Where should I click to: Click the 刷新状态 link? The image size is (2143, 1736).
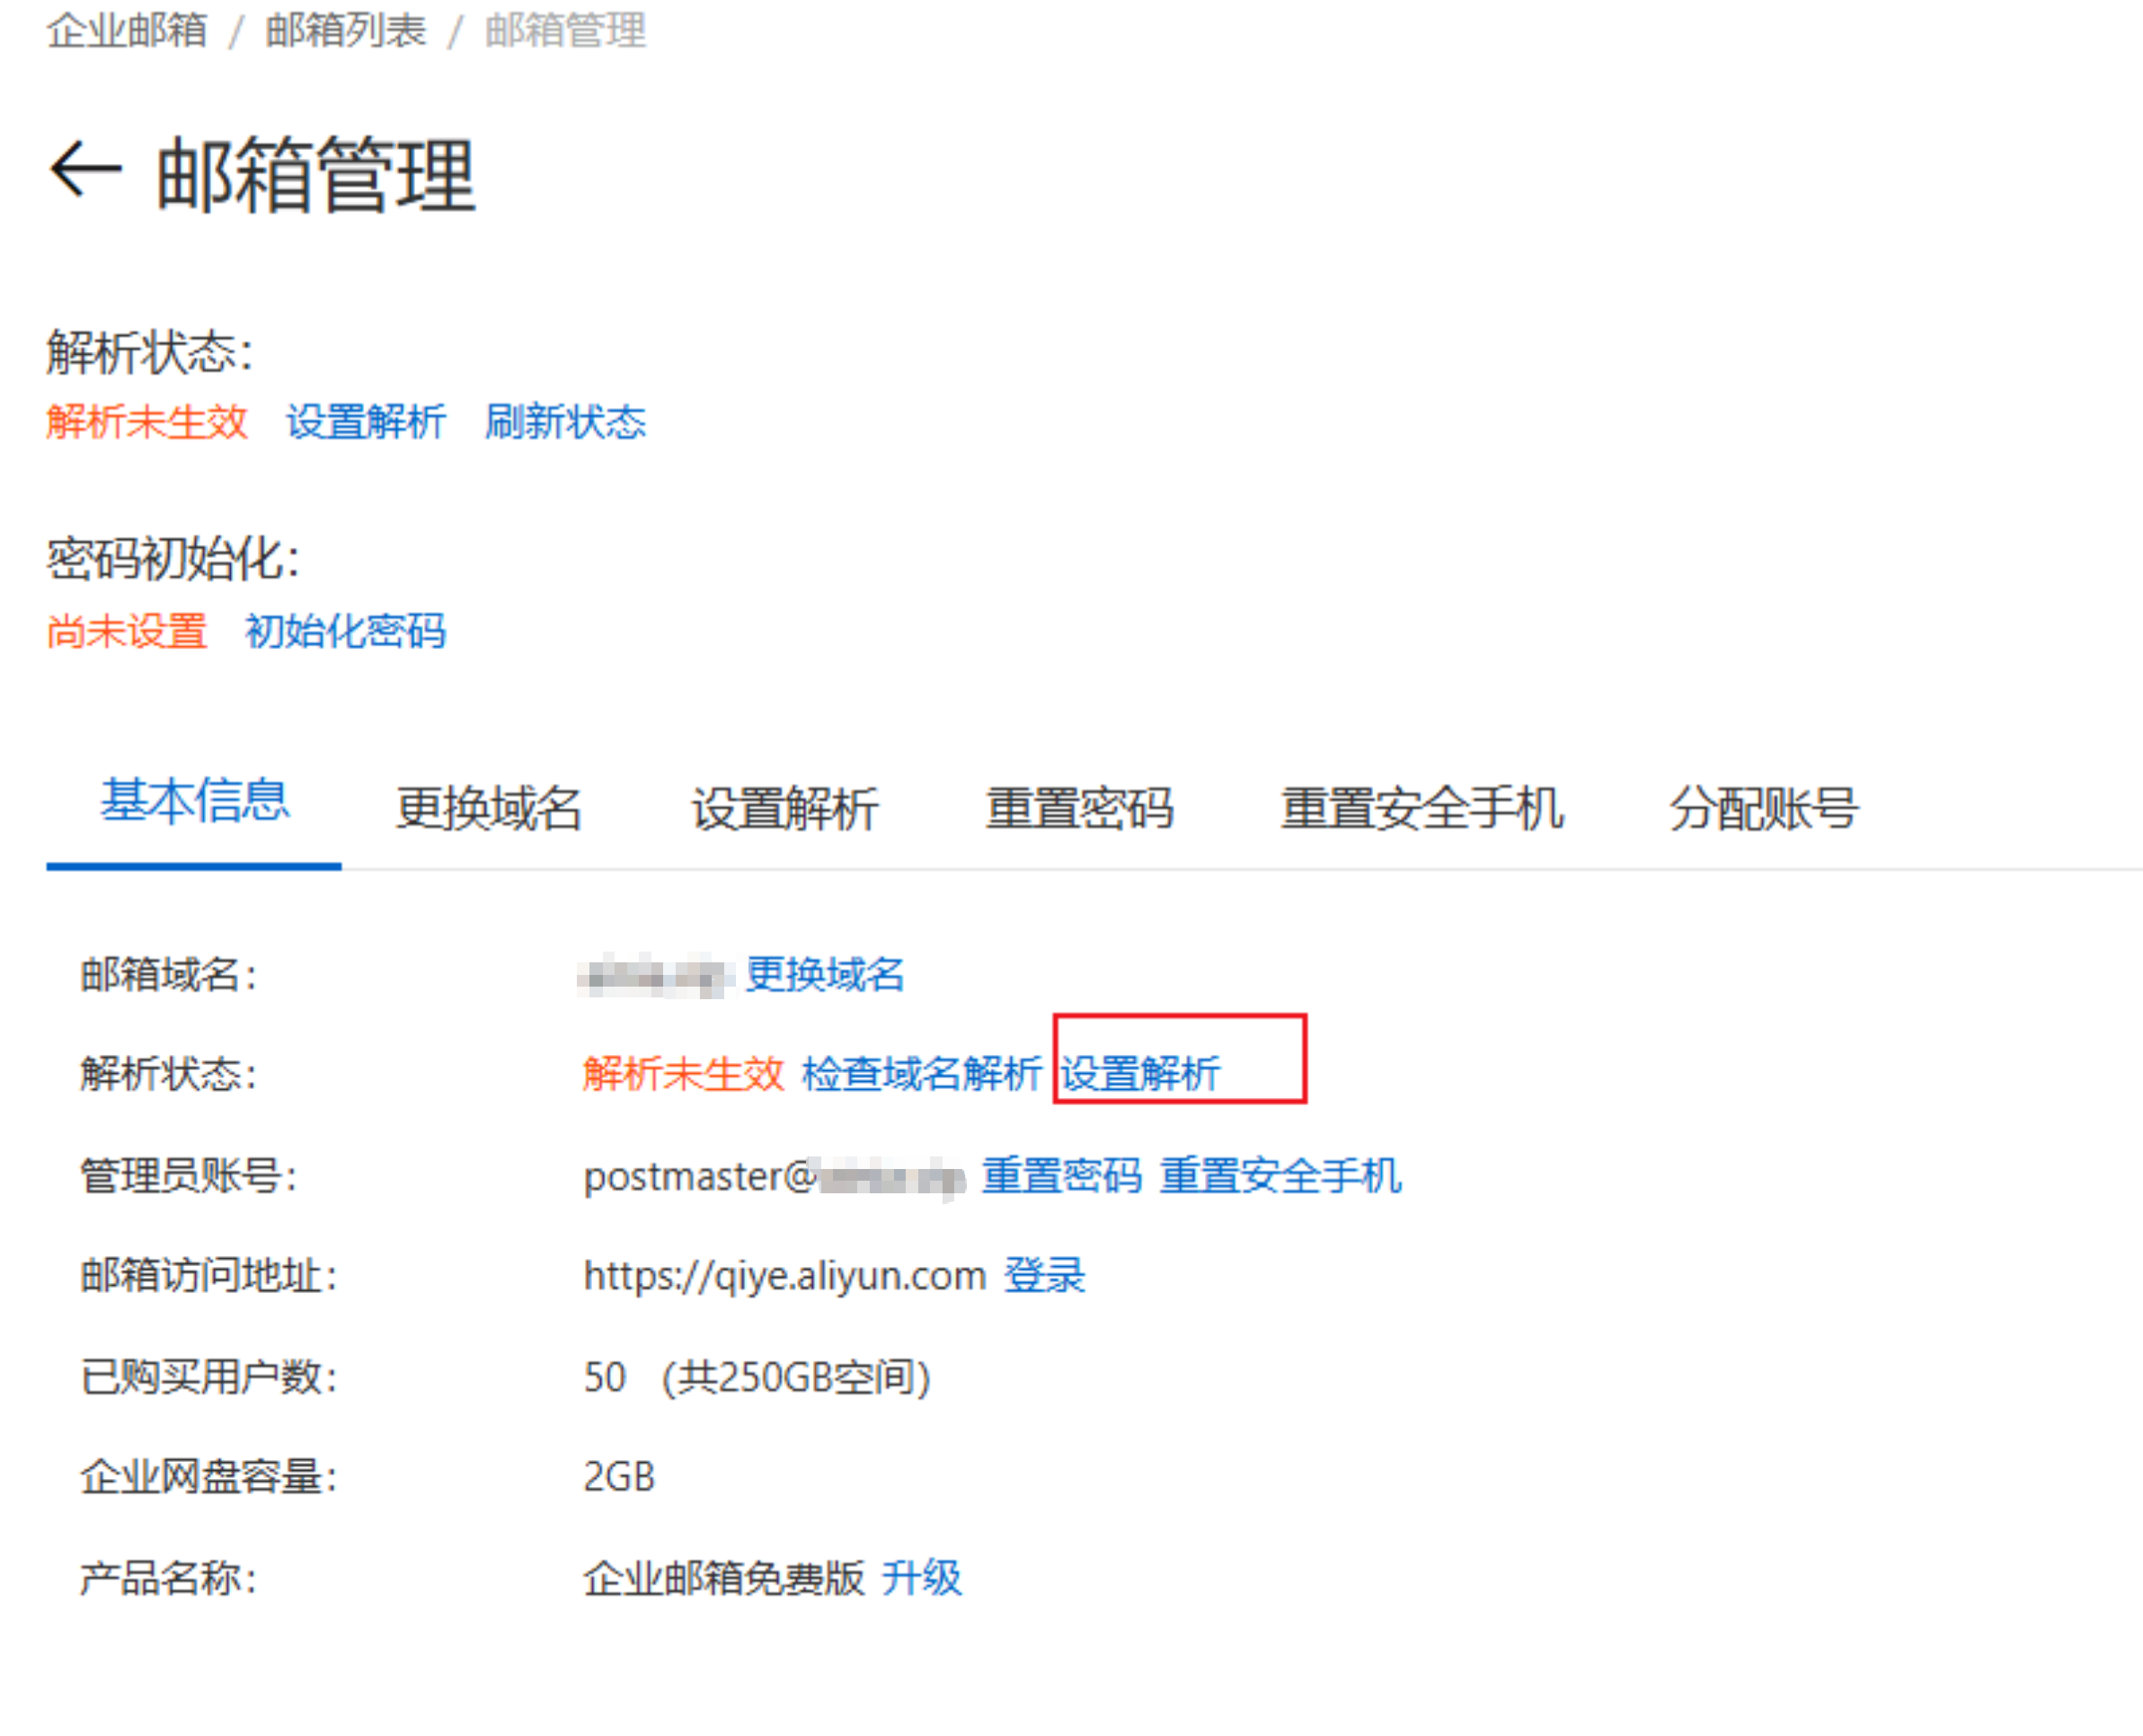(565, 422)
